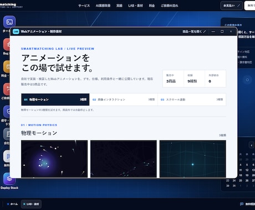Open the Deploy Stack desktop icon
Screen dimensions: 255x210
(x=9, y=179)
